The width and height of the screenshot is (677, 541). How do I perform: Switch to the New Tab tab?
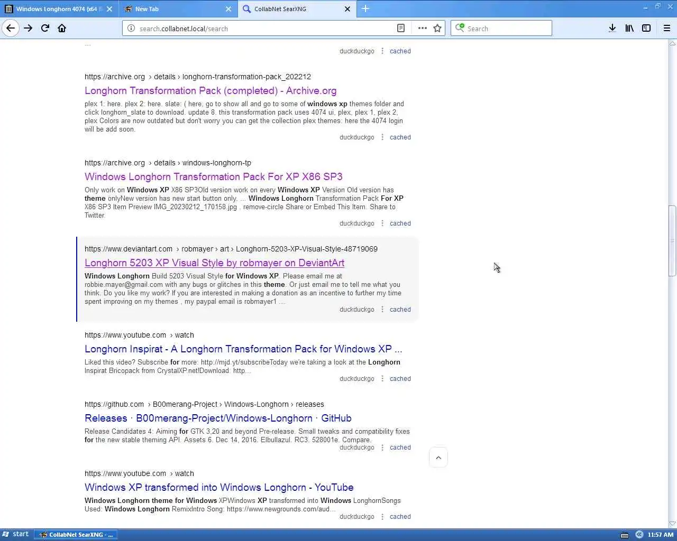[x=177, y=9]
